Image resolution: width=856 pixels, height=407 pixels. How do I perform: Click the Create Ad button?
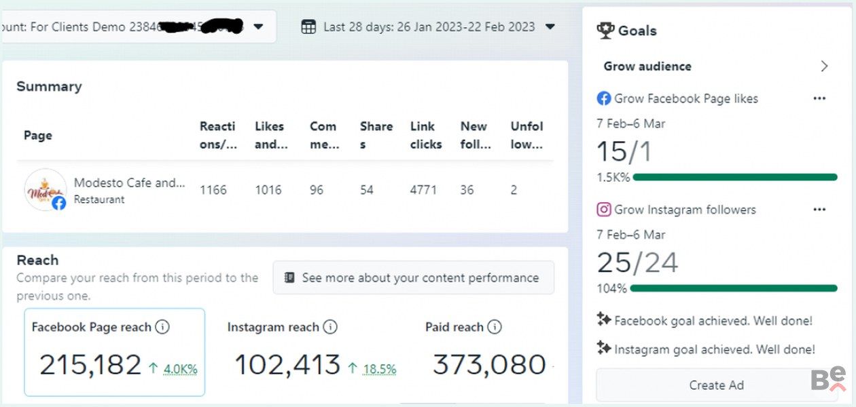click(x=716, y=385)
